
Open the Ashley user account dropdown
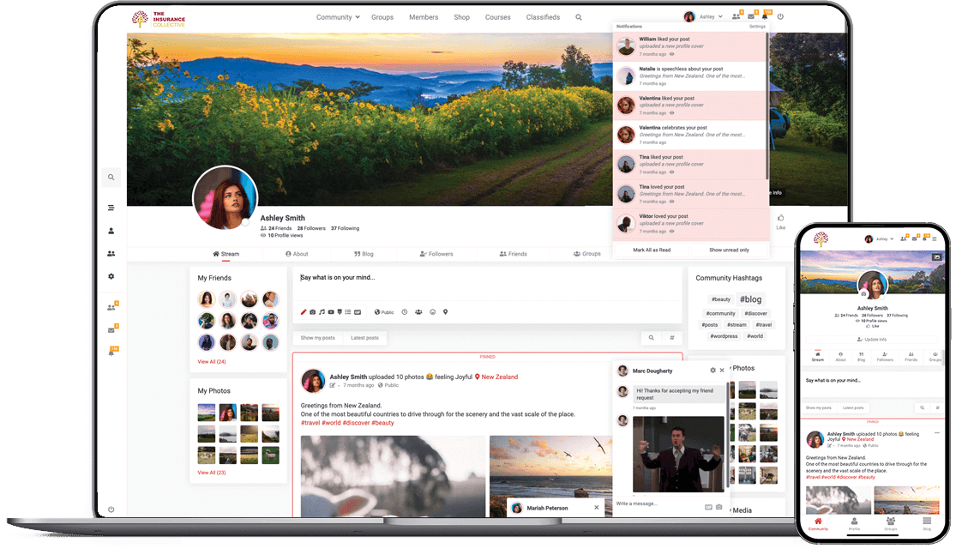pyautogui.click(x=706, y=17)
